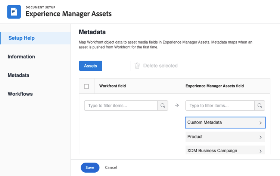The image size is (280, 176).
Task: Click the mapping arrow between filter fields
Action: coord(177,105)
